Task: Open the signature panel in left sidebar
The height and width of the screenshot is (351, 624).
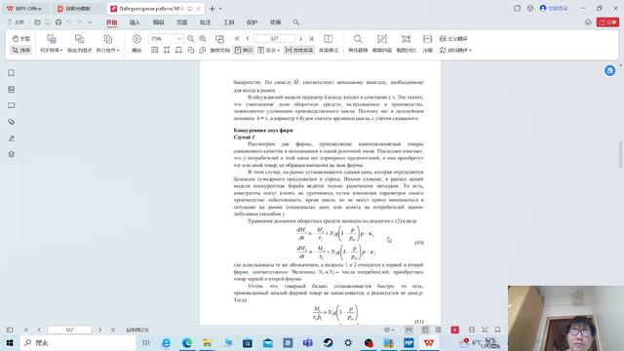Action: pyautogui.click(x=11, y=138)
